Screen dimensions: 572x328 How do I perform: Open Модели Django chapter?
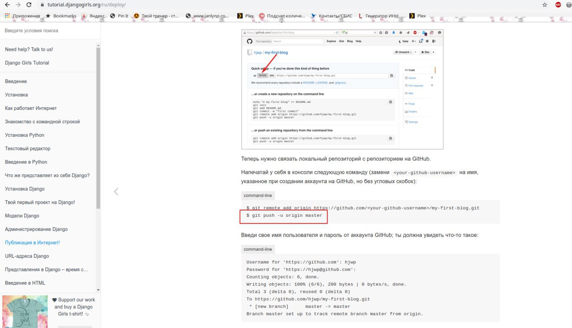22,215
